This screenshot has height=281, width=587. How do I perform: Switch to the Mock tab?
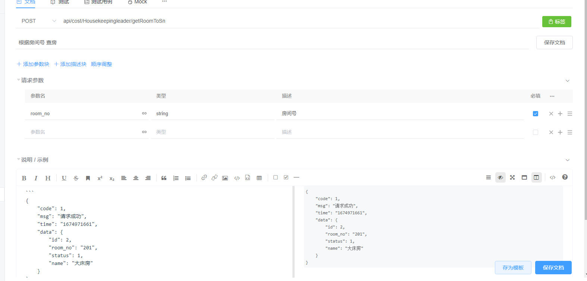pos(137,2)
